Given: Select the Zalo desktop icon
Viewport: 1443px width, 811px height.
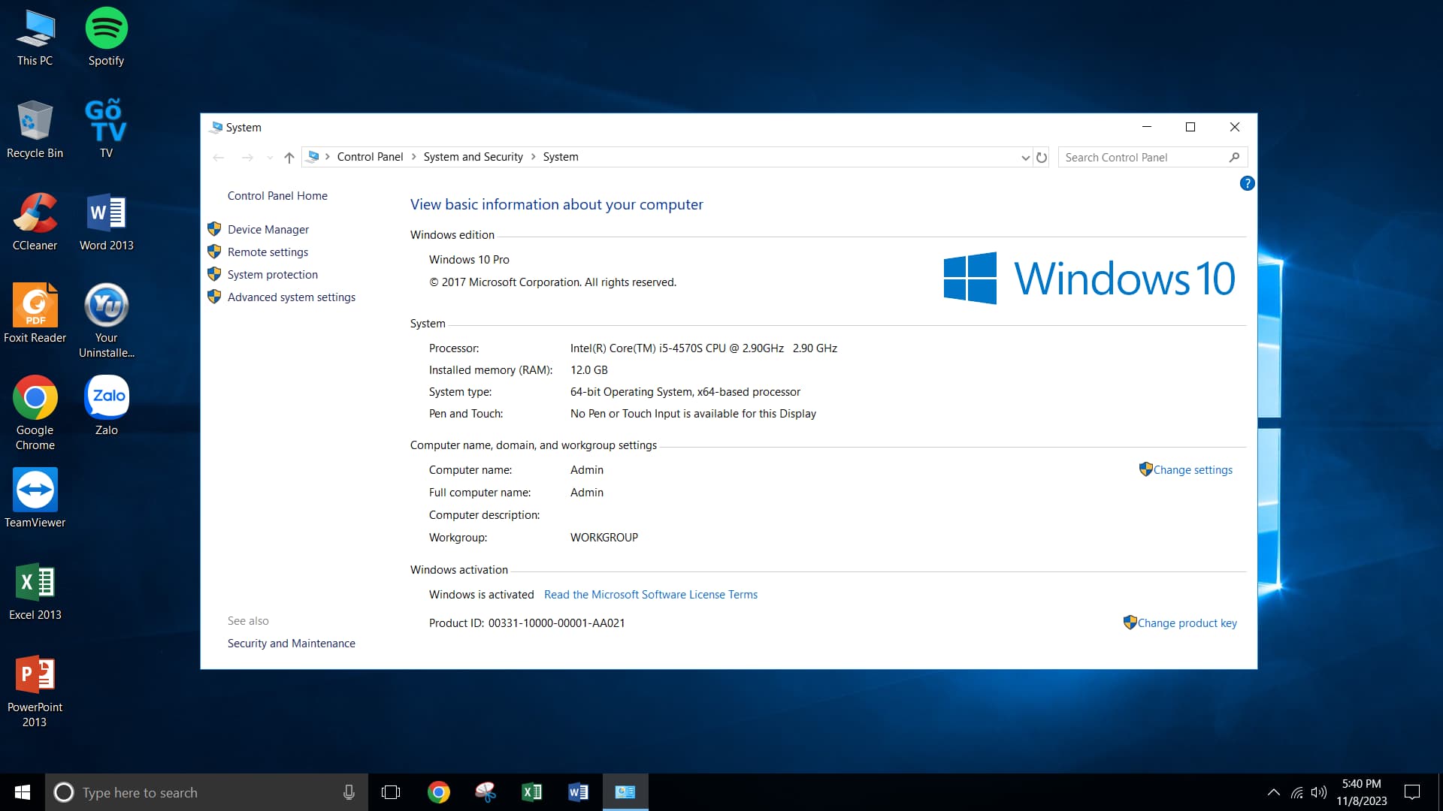Looking at the screenshot, I should pos(106,406).
